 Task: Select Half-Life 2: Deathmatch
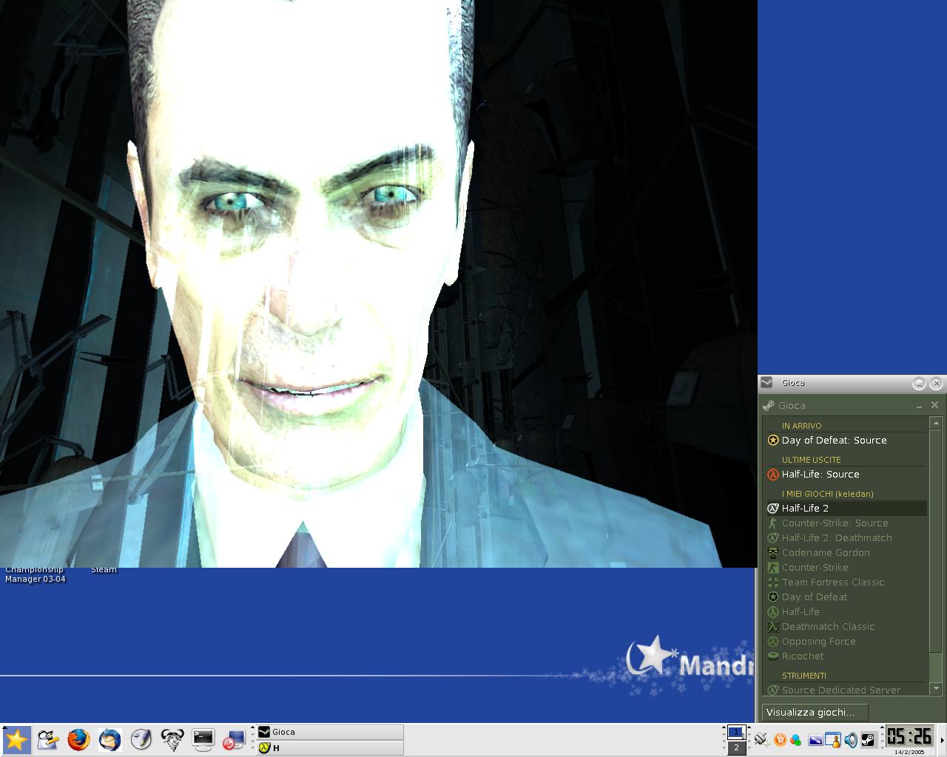(846, 537)
